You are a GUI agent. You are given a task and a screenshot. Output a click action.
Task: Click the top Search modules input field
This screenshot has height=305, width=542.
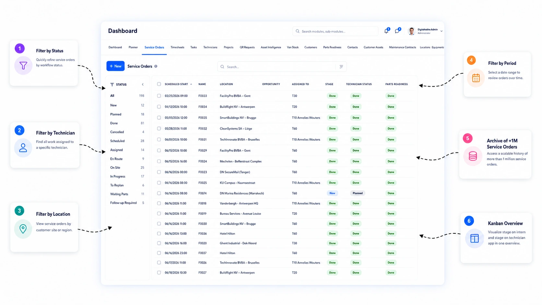pyautogui.click(x=336, y=31)
